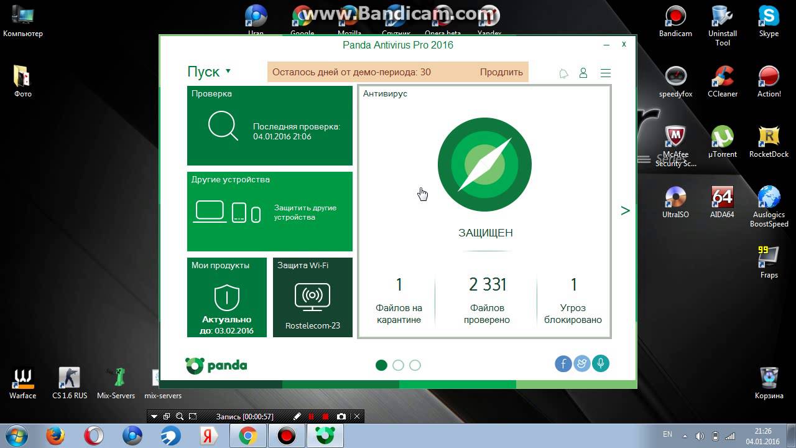Open Google Chrome from the taskbar

[x=248, y=436]
